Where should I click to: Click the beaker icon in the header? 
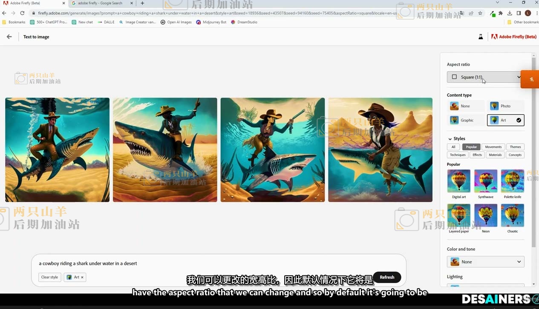(481, 37)
